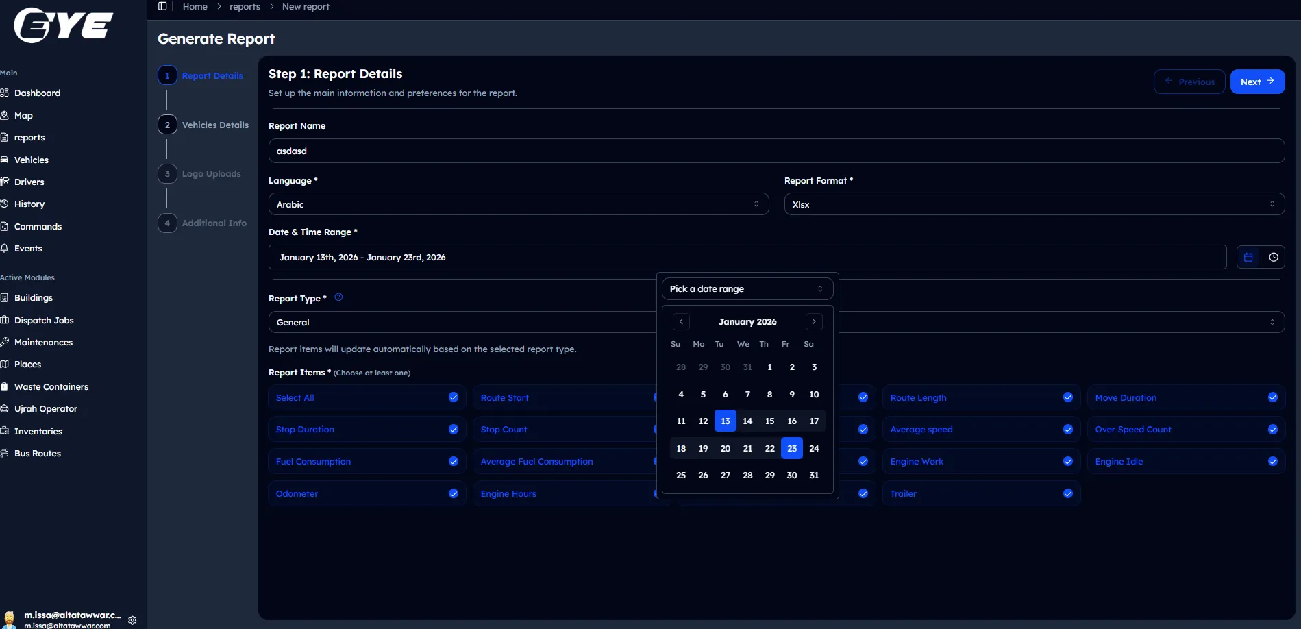Toggle the sidebar panel icon
Image resolution: width=1301 pixels, height=629 pixels.
(x=162, y=6)
